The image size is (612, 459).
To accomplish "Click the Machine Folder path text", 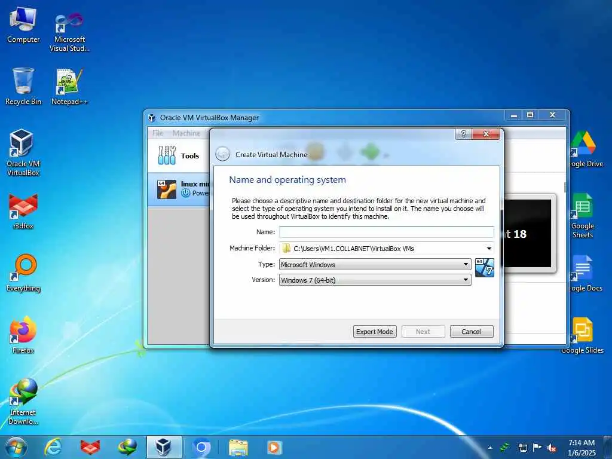I will pos(354,249).
